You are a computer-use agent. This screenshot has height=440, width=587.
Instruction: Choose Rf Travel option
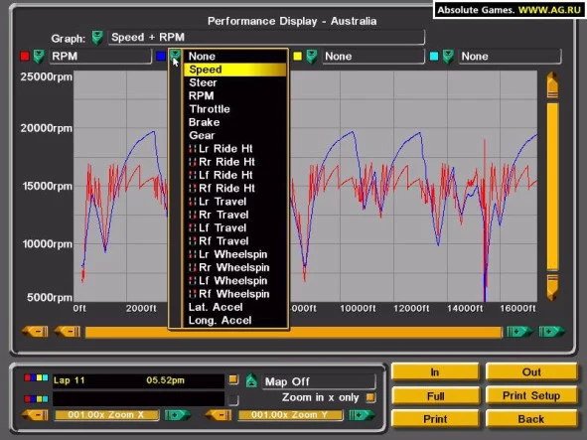coord(235,240)
